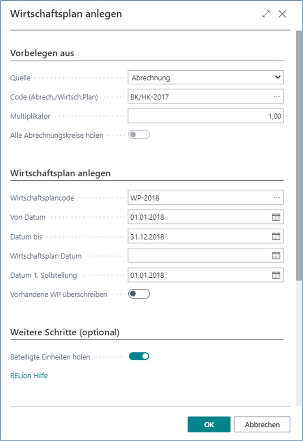Click the vertical scrollbar on the right
This screenshot has width=303, height=441.
pos(299,162)
